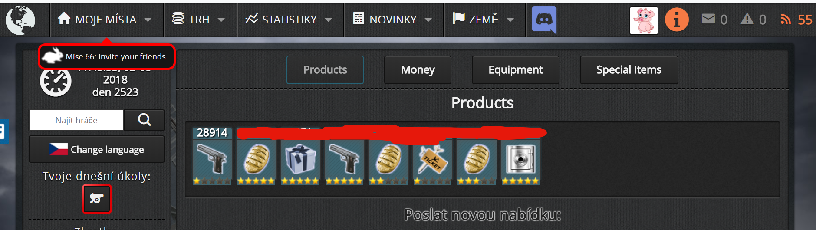Open the orange info icon
Viewport: 816px width, 230px height.
tap(677, 20)
